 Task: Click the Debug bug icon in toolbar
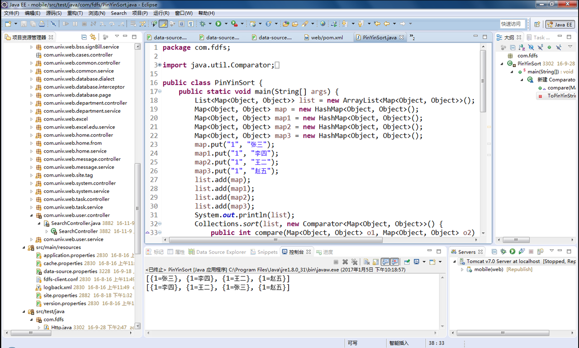click(202, 24)
